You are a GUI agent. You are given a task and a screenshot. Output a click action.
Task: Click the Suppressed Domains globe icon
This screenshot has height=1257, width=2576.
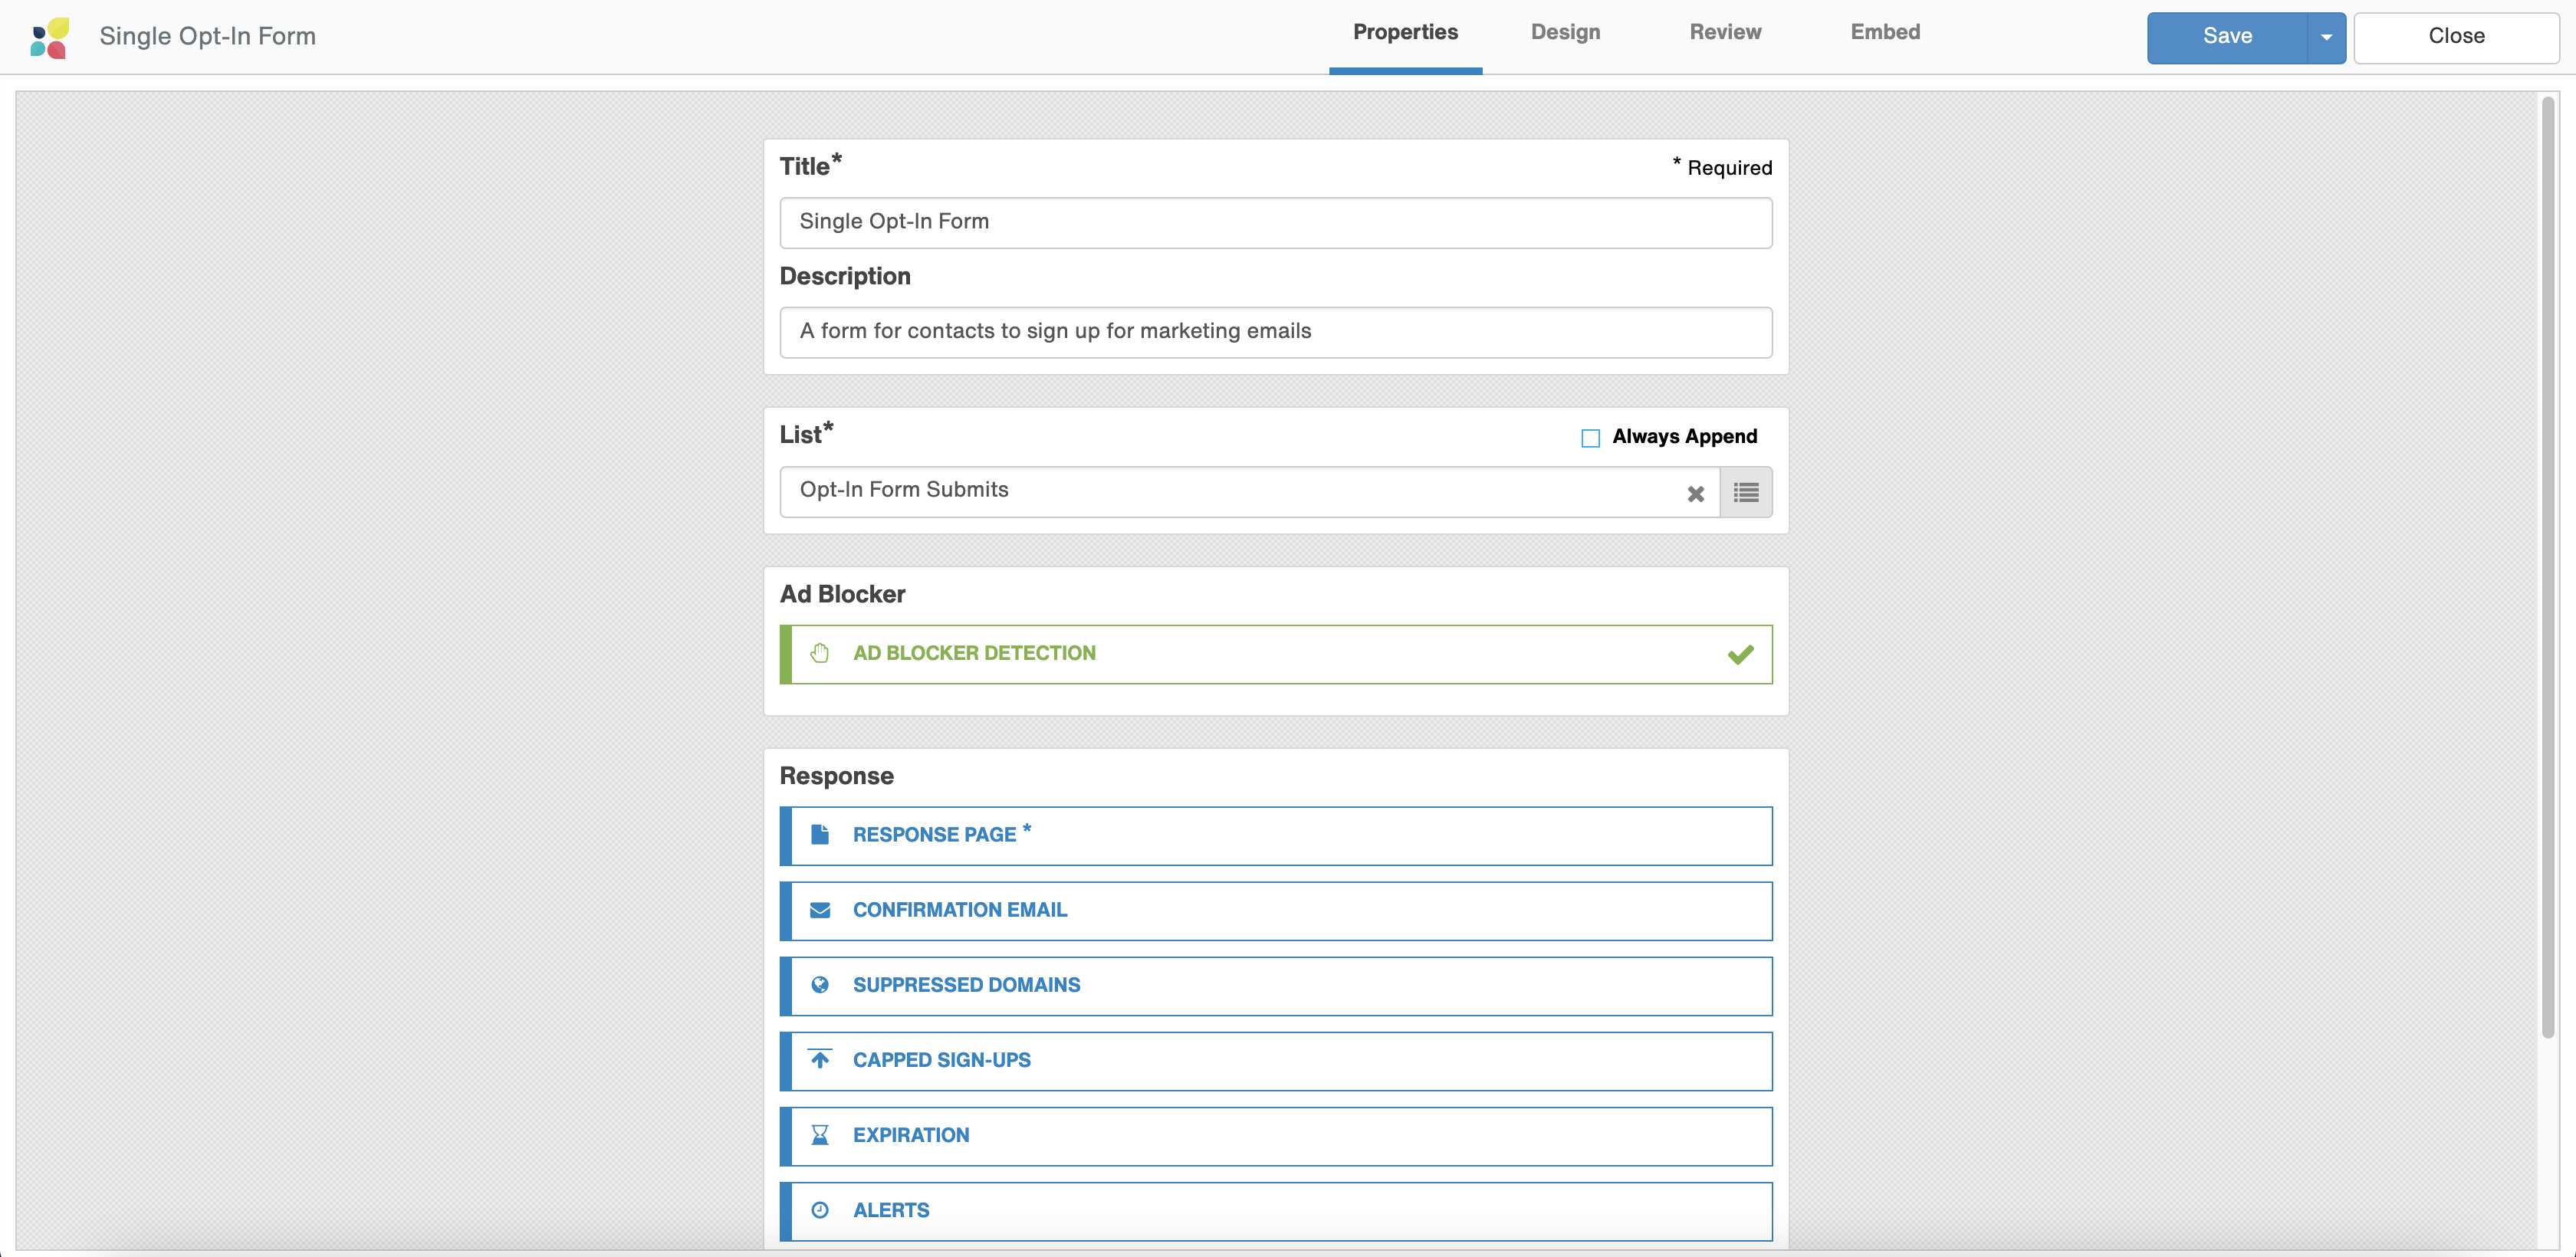coord(820,985)
